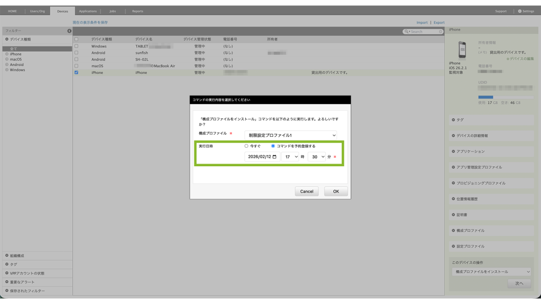Switch to the Applications tab
541x304 pixels.
pyautogui.click(x=88, y=11)
